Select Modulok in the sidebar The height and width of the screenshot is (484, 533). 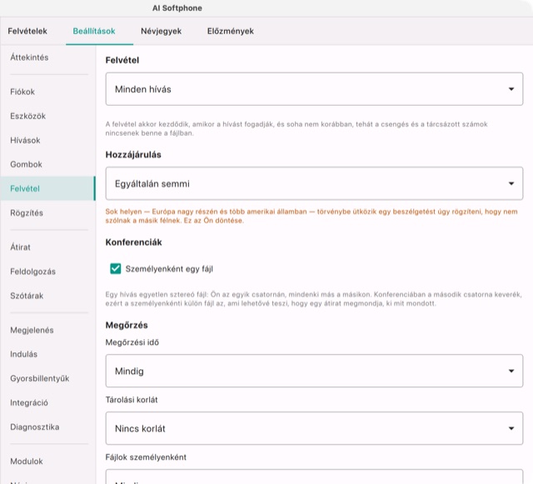(48, 462)
